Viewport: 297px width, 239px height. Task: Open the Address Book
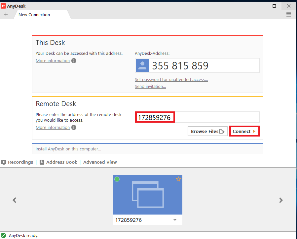[61, 162]
